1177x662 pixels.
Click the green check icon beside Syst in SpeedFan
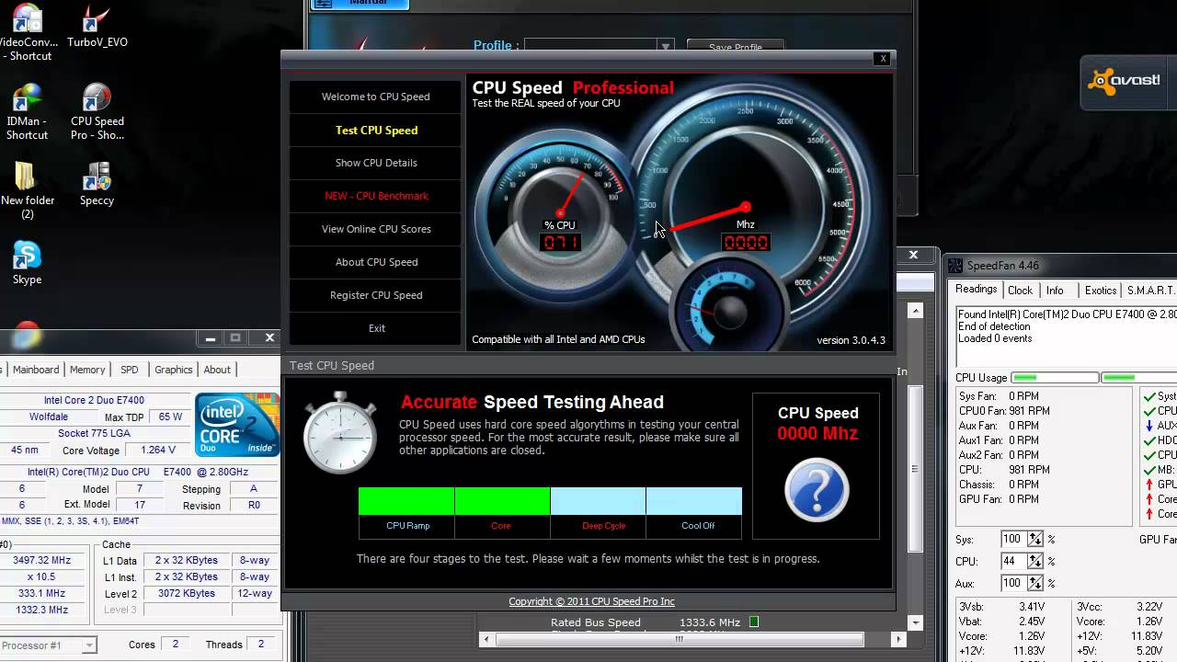(x=1149, y=396)
